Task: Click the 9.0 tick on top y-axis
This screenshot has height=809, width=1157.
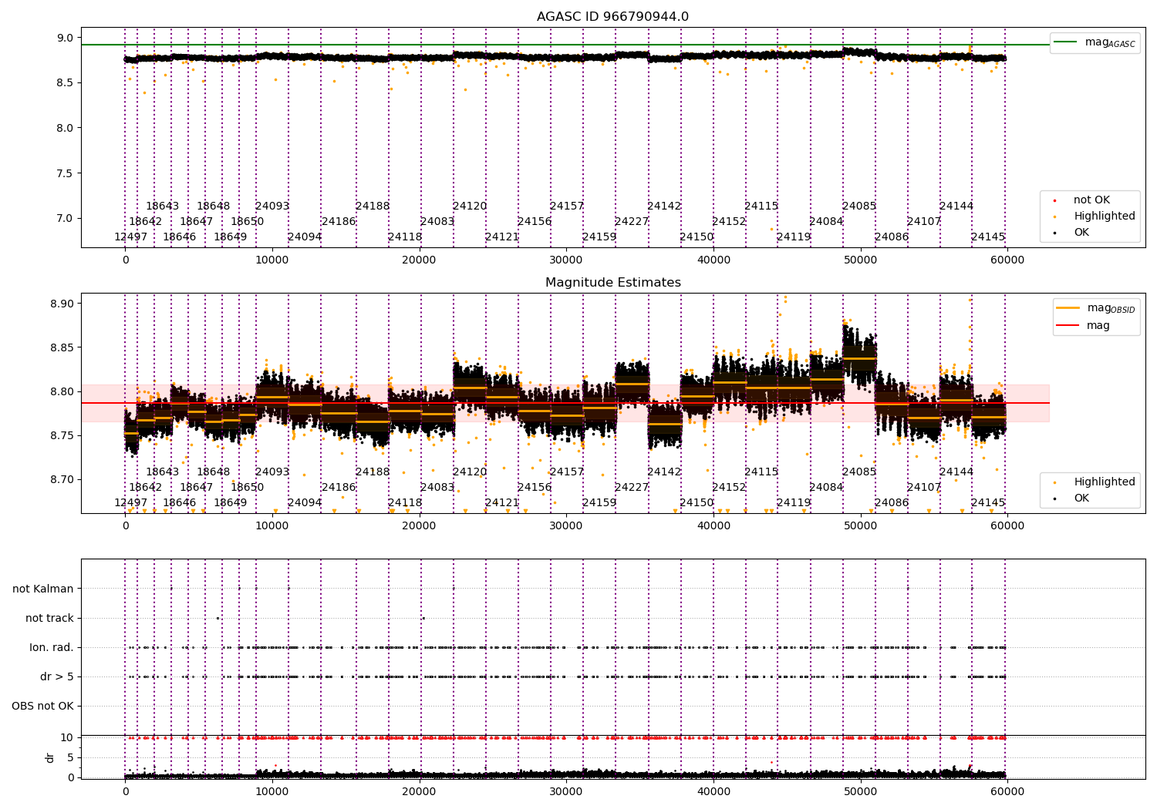Action: click(66, 38)
